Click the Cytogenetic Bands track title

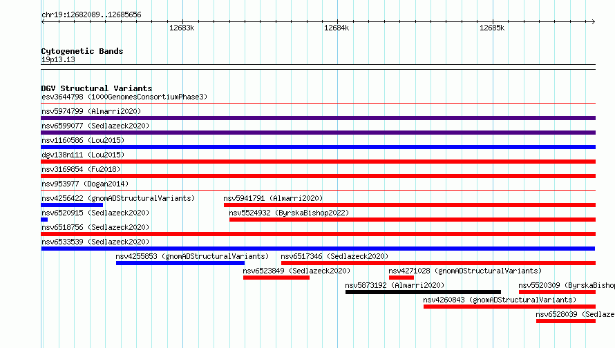point(82,51)
